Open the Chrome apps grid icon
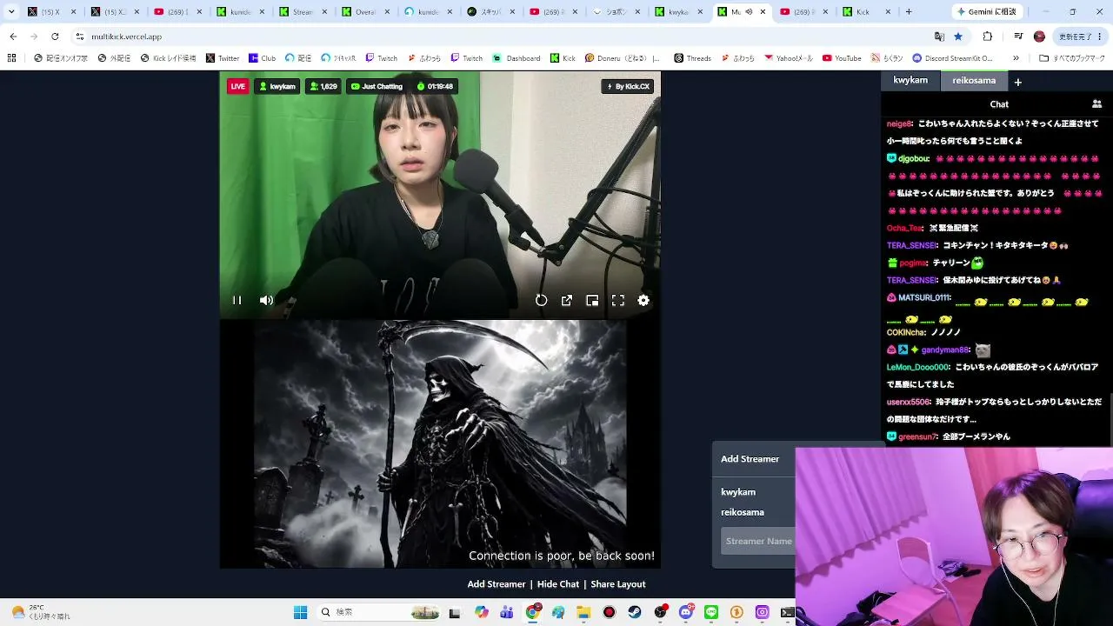1113x626 pixels. click(11, 58)
